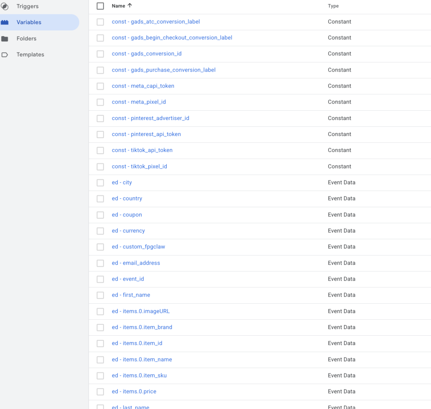Open the Triggers section
Viewport: 431px width, 409px height.
27,6
